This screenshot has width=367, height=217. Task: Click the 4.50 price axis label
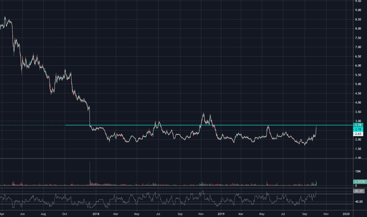358,94
